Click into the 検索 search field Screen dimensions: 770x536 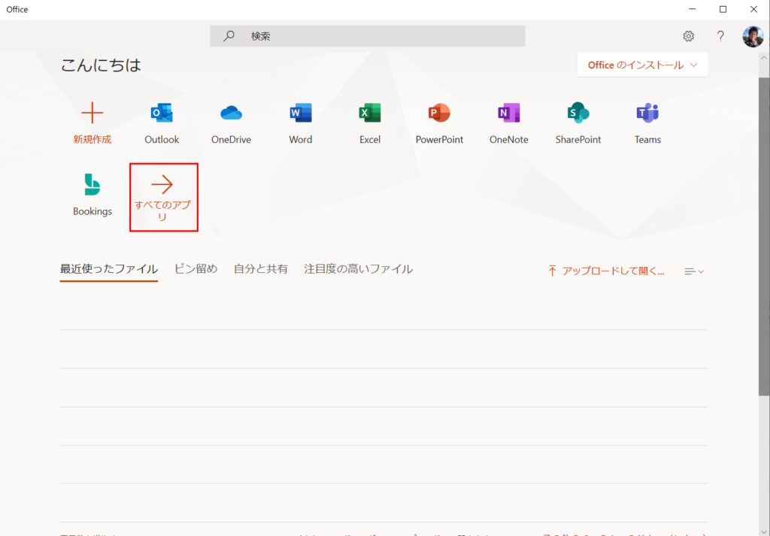[x=367, y=36]
